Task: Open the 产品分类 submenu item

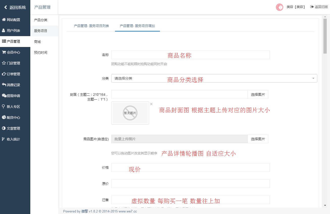Action: pos(44,20)
